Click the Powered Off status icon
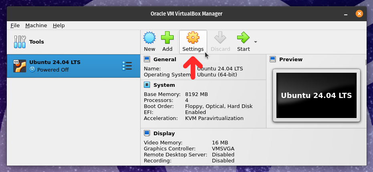This screenshot has width=373, height=172. click(x=32, y=69)
